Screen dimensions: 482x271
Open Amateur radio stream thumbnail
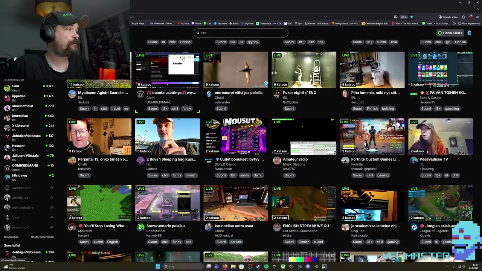tap(304, 136)
